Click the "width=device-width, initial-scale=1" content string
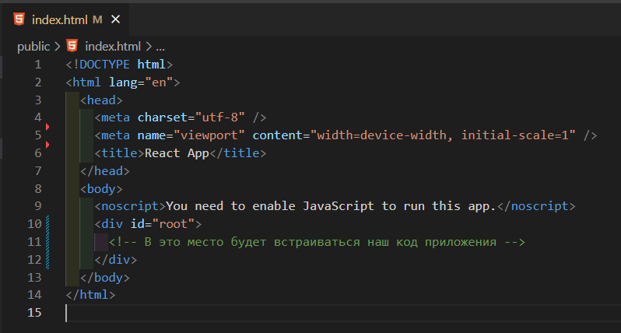The height and width of the screenshot is (333, 621). click(443, 135)
